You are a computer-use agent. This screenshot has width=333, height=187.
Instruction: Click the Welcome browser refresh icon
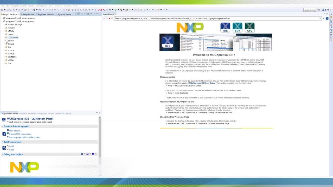point(112,18)
